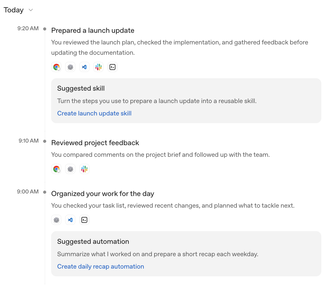Viewport: 327px width, 297px height.
Task: Click the Suggested automation card heading
Action: point(93,241)
